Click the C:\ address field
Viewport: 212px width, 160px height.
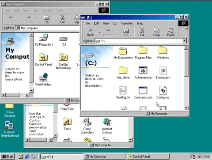(139, 41)
